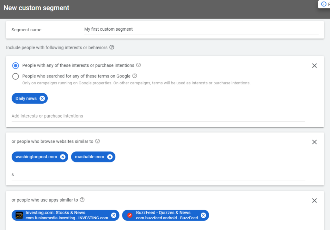The width and height of the screenshot is (330, 230).
Task: Click the Investing.com app logo thumbnail
Action: click(19, 215)
